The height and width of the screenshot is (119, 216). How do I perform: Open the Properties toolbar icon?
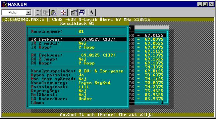point(74,13)
